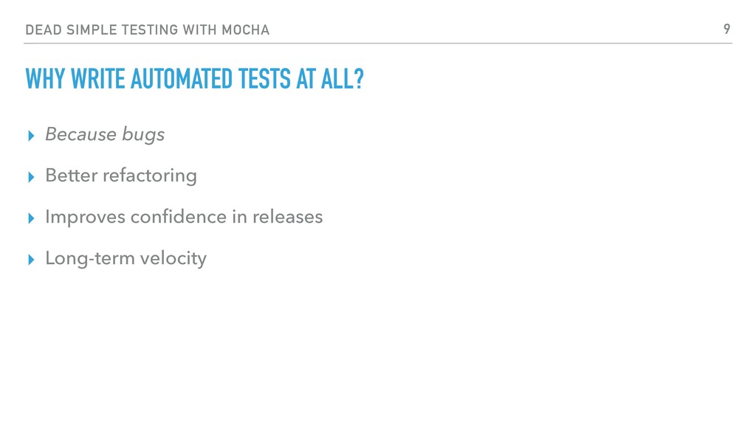The image size is (756, 425).
Task: Click the arrow bullet beside Better refactoring
Action: pos(31,177)
